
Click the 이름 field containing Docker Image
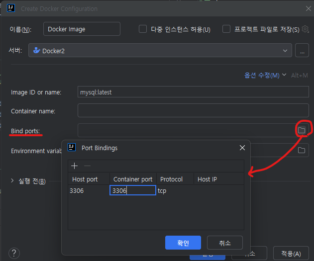[82, 29]
